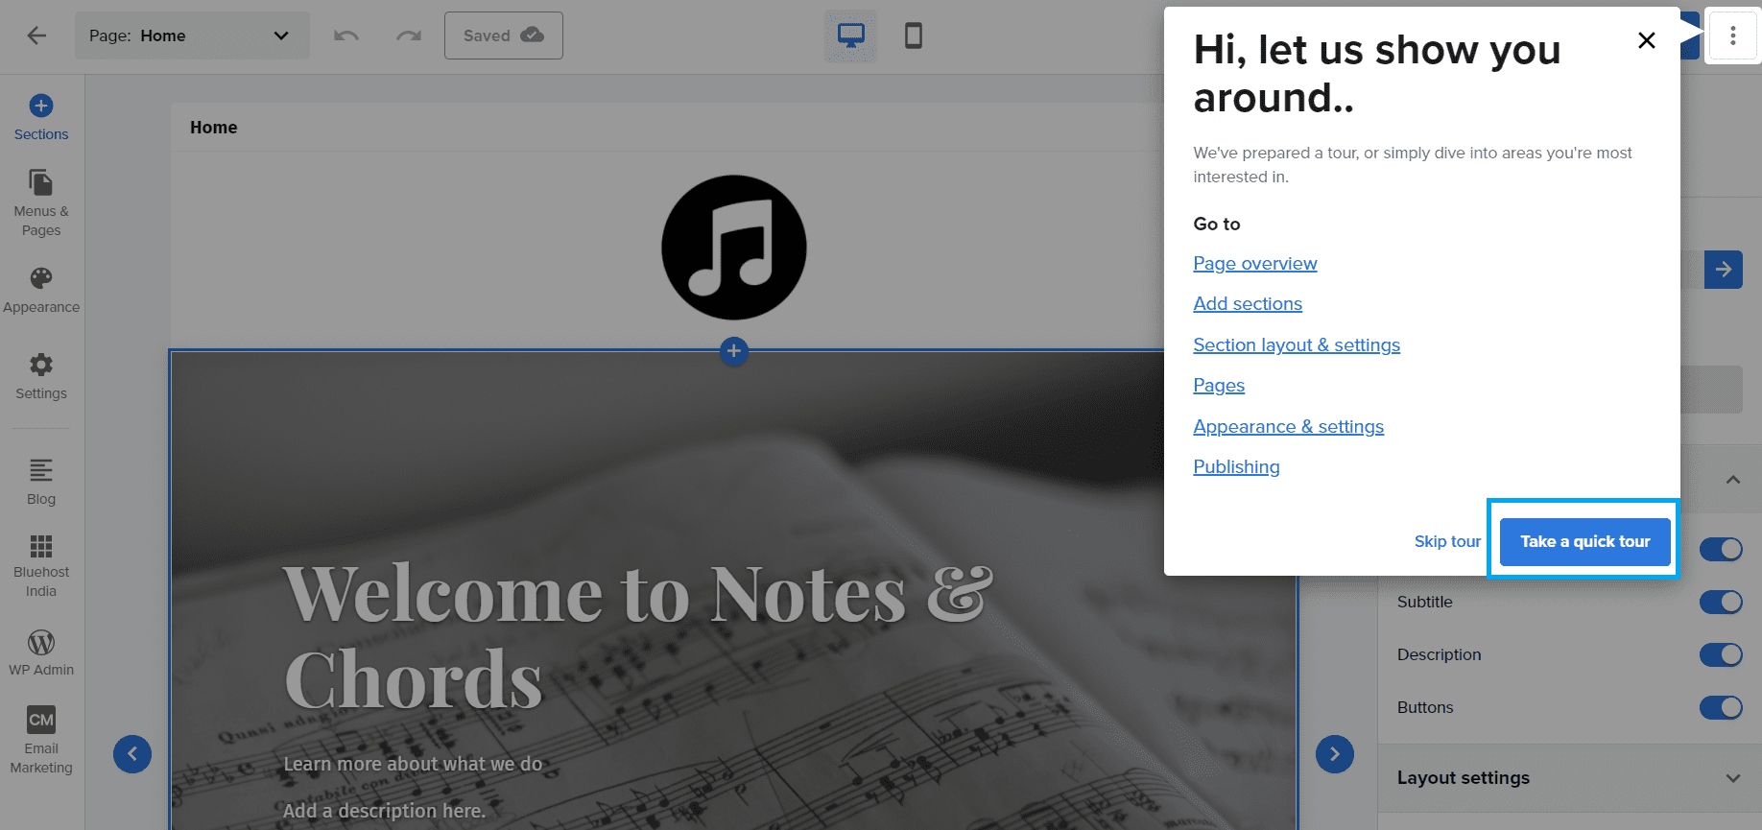Click the undo icon

pos(346,36)
